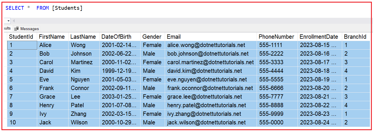Select email ivy.zhang@dotnettutorials.net

coord(211,114)
